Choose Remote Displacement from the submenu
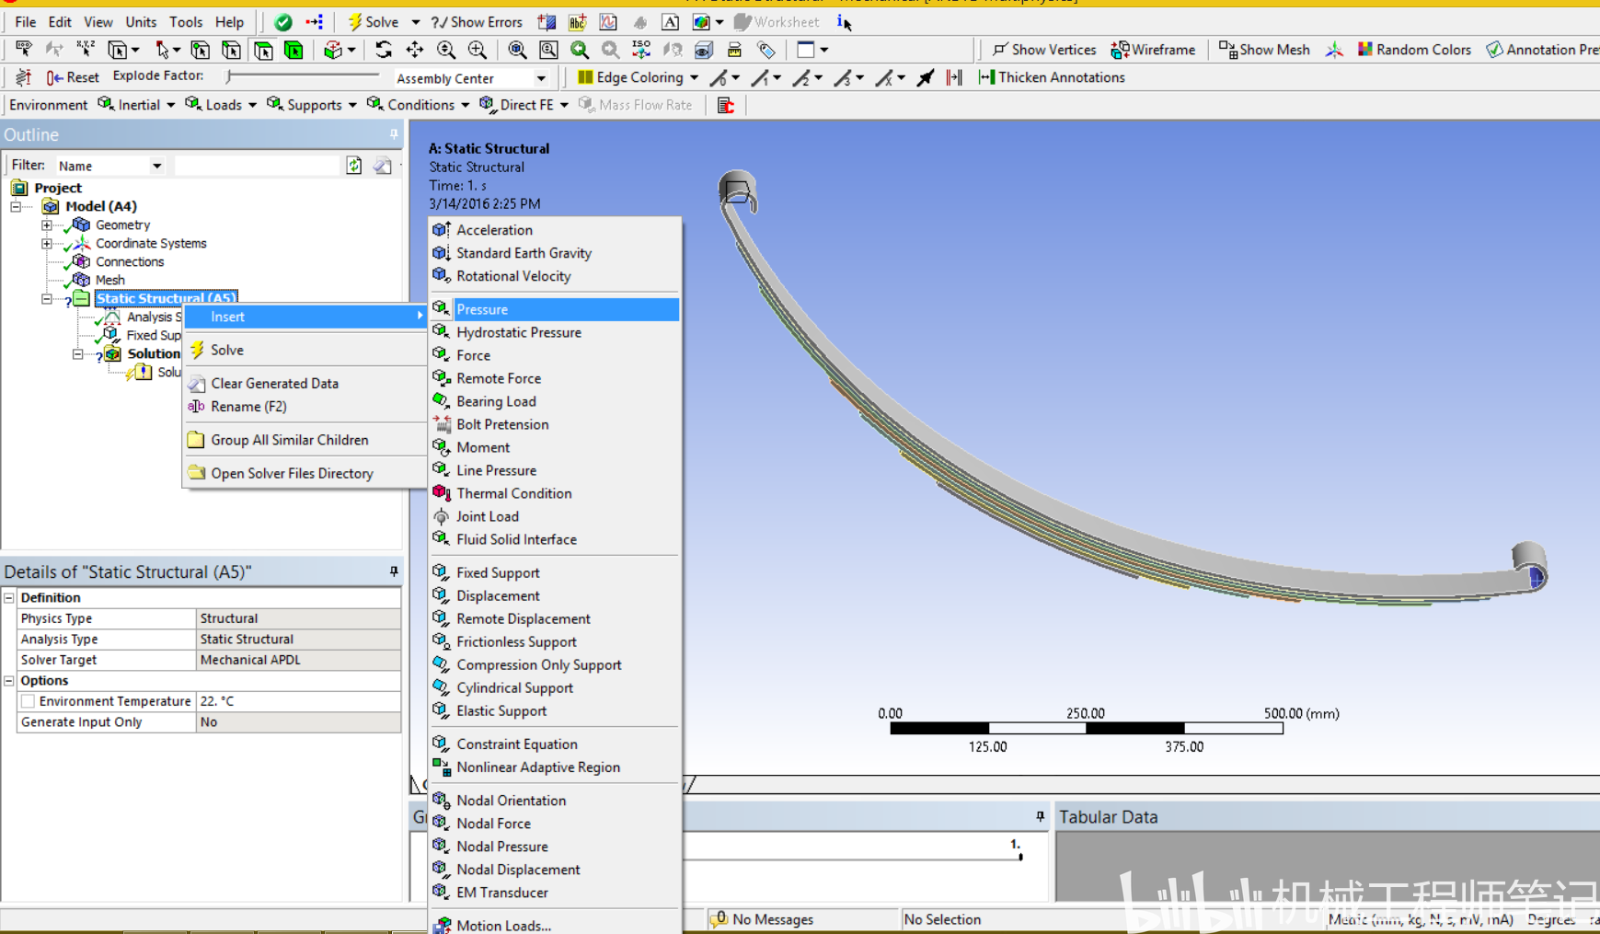Screen dimensions: 1600x934 pyautogui.click(x=556, y=618)
